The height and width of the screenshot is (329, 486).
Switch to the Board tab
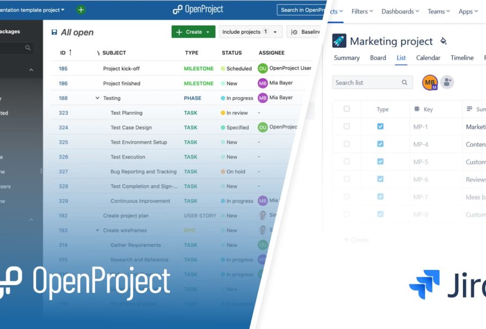(x=378, y=58)
